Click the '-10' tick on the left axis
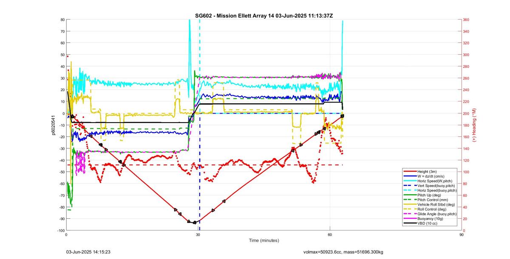Image resolution: width=510 pixels, height=259 pixels. [61, 125]
